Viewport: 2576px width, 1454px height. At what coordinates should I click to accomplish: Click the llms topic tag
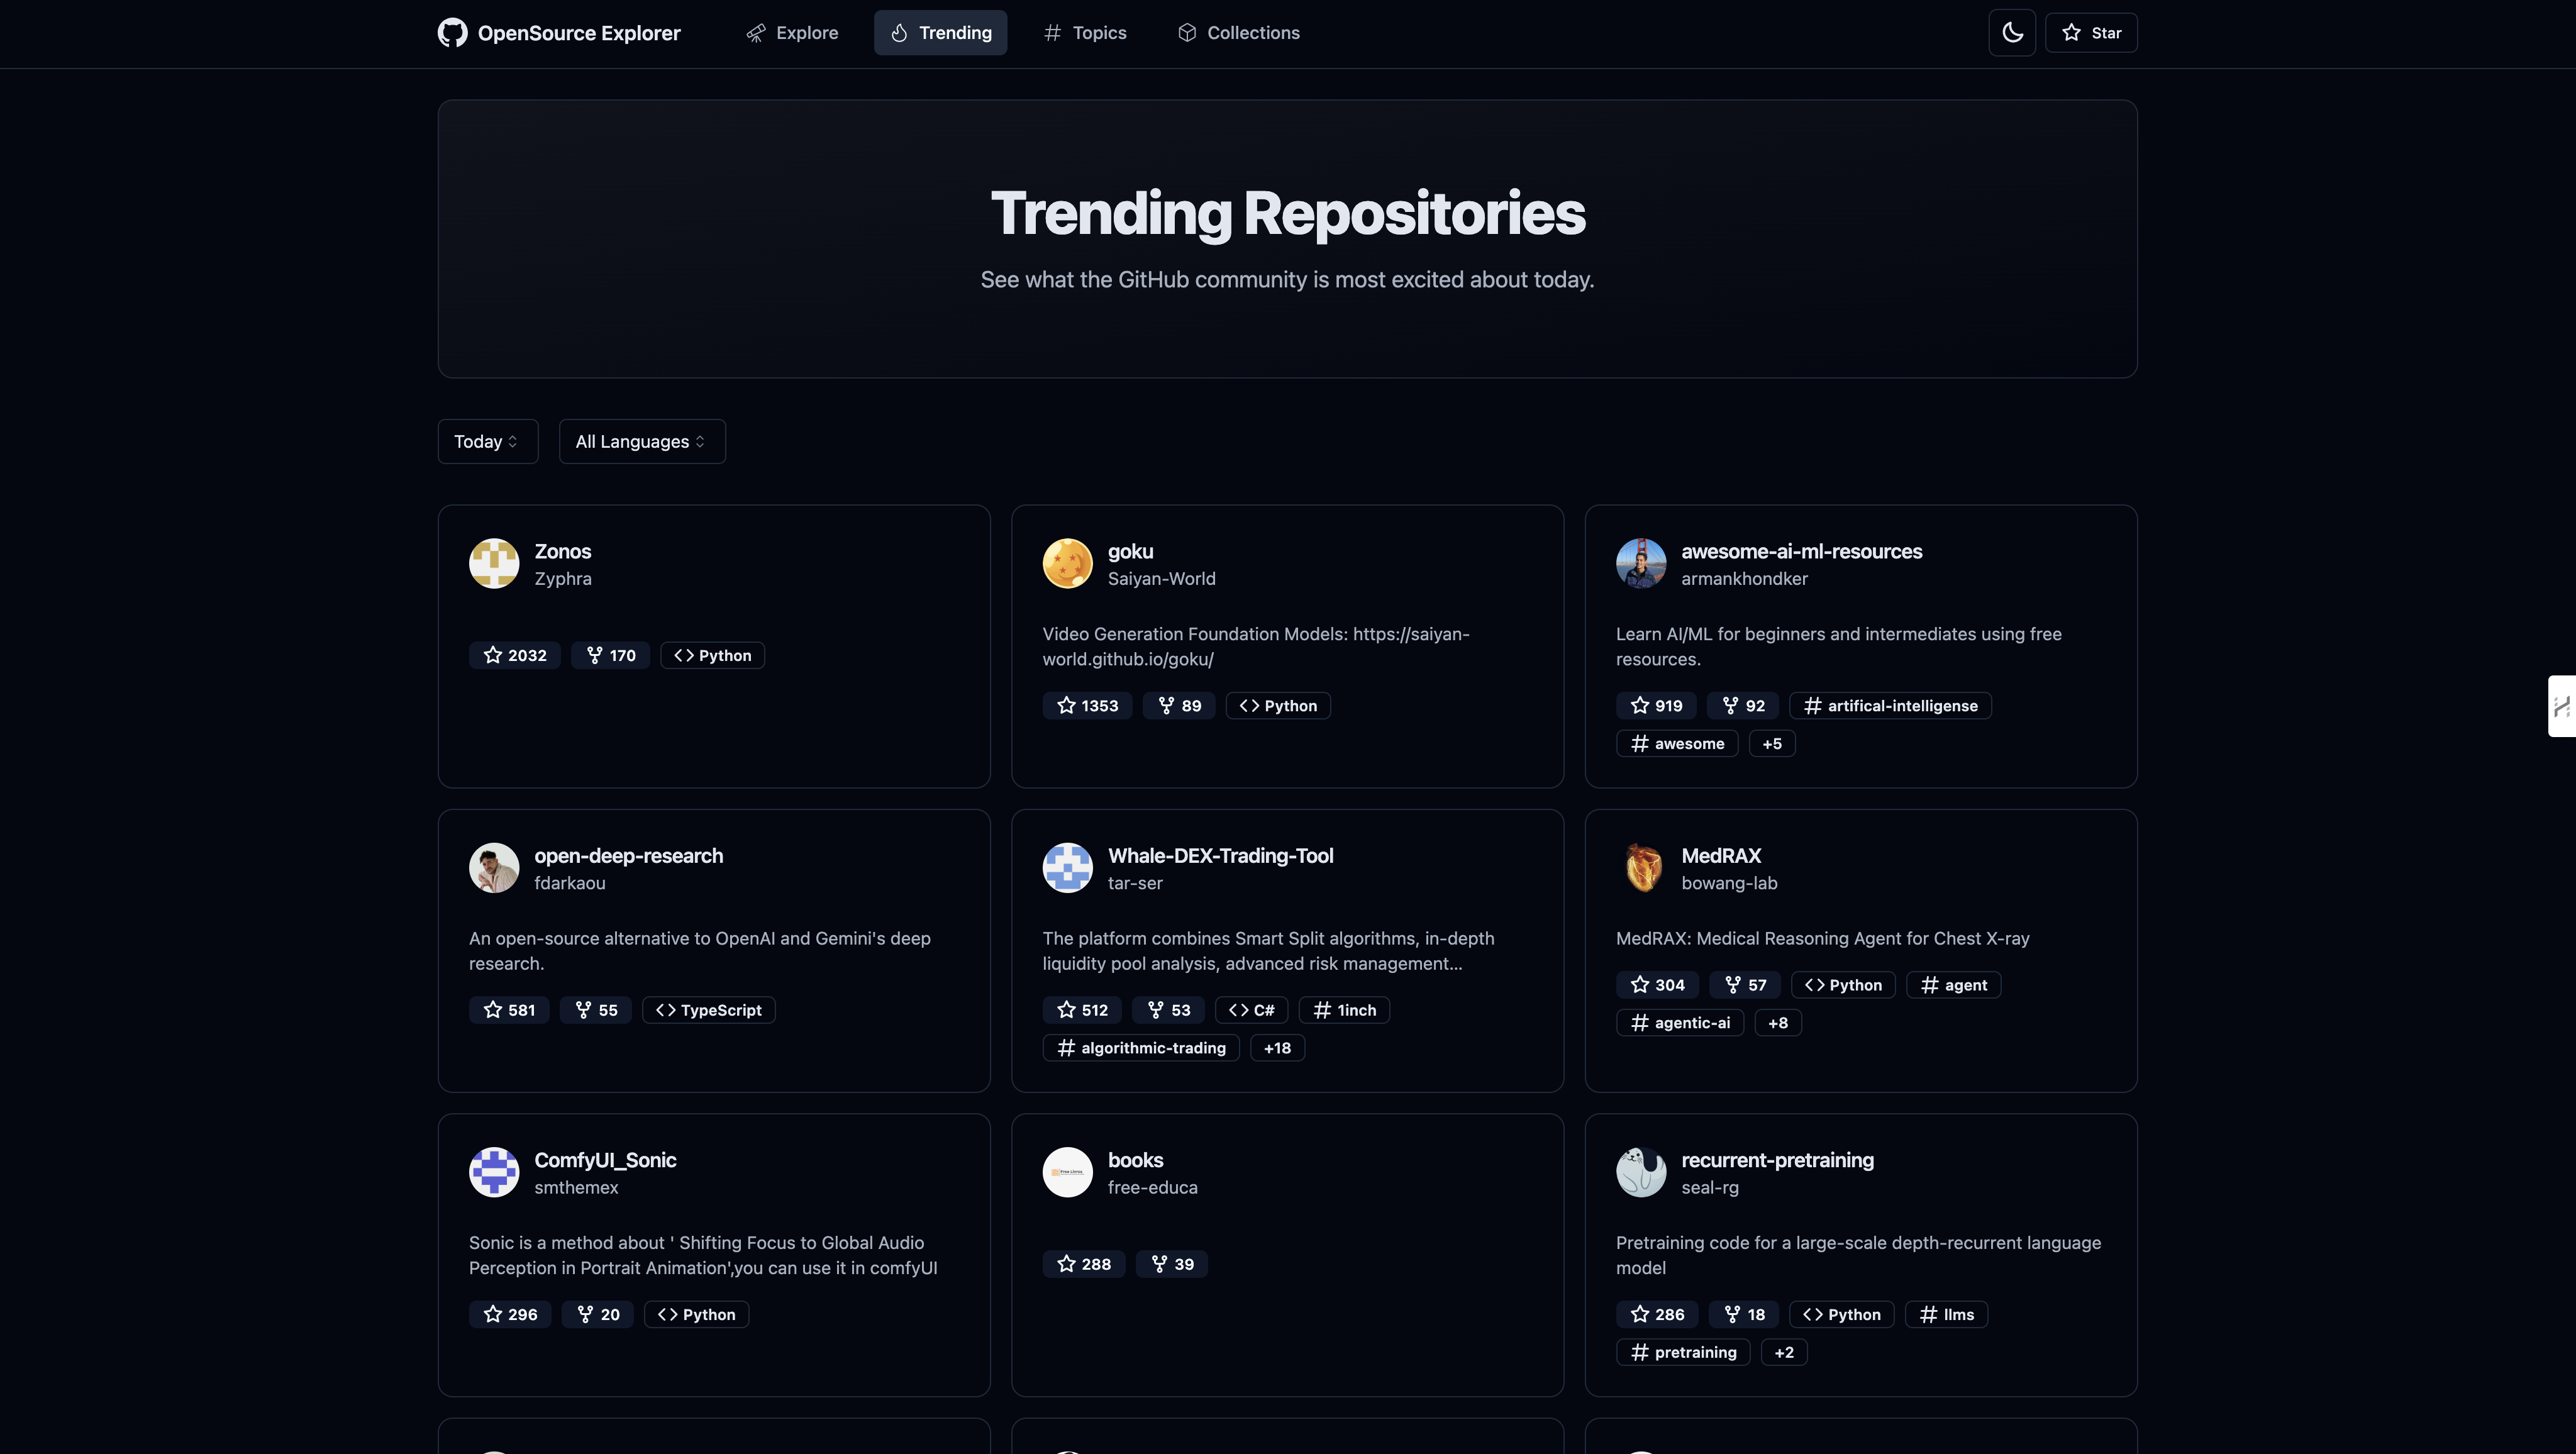tap(1946, 1314)
